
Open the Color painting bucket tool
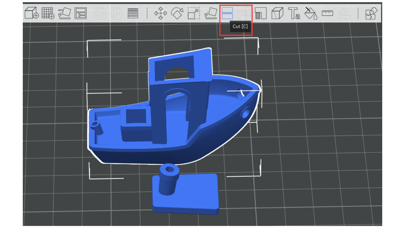(x=311, y=13)
